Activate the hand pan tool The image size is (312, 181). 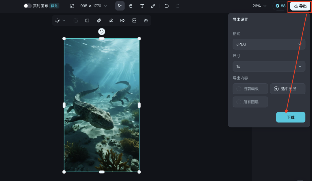[x=131, y=6]
